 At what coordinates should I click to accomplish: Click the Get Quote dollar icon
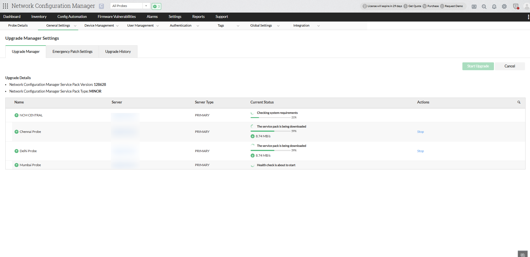(x=405, y=6)
